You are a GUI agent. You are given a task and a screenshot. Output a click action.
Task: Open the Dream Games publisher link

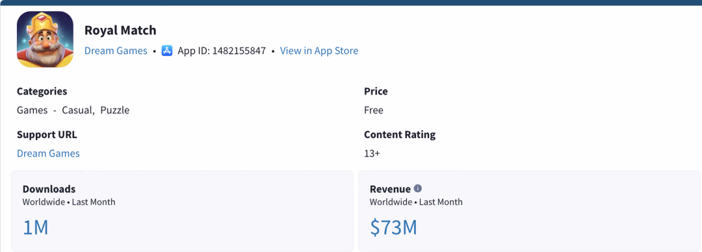[x=116, y=51]
